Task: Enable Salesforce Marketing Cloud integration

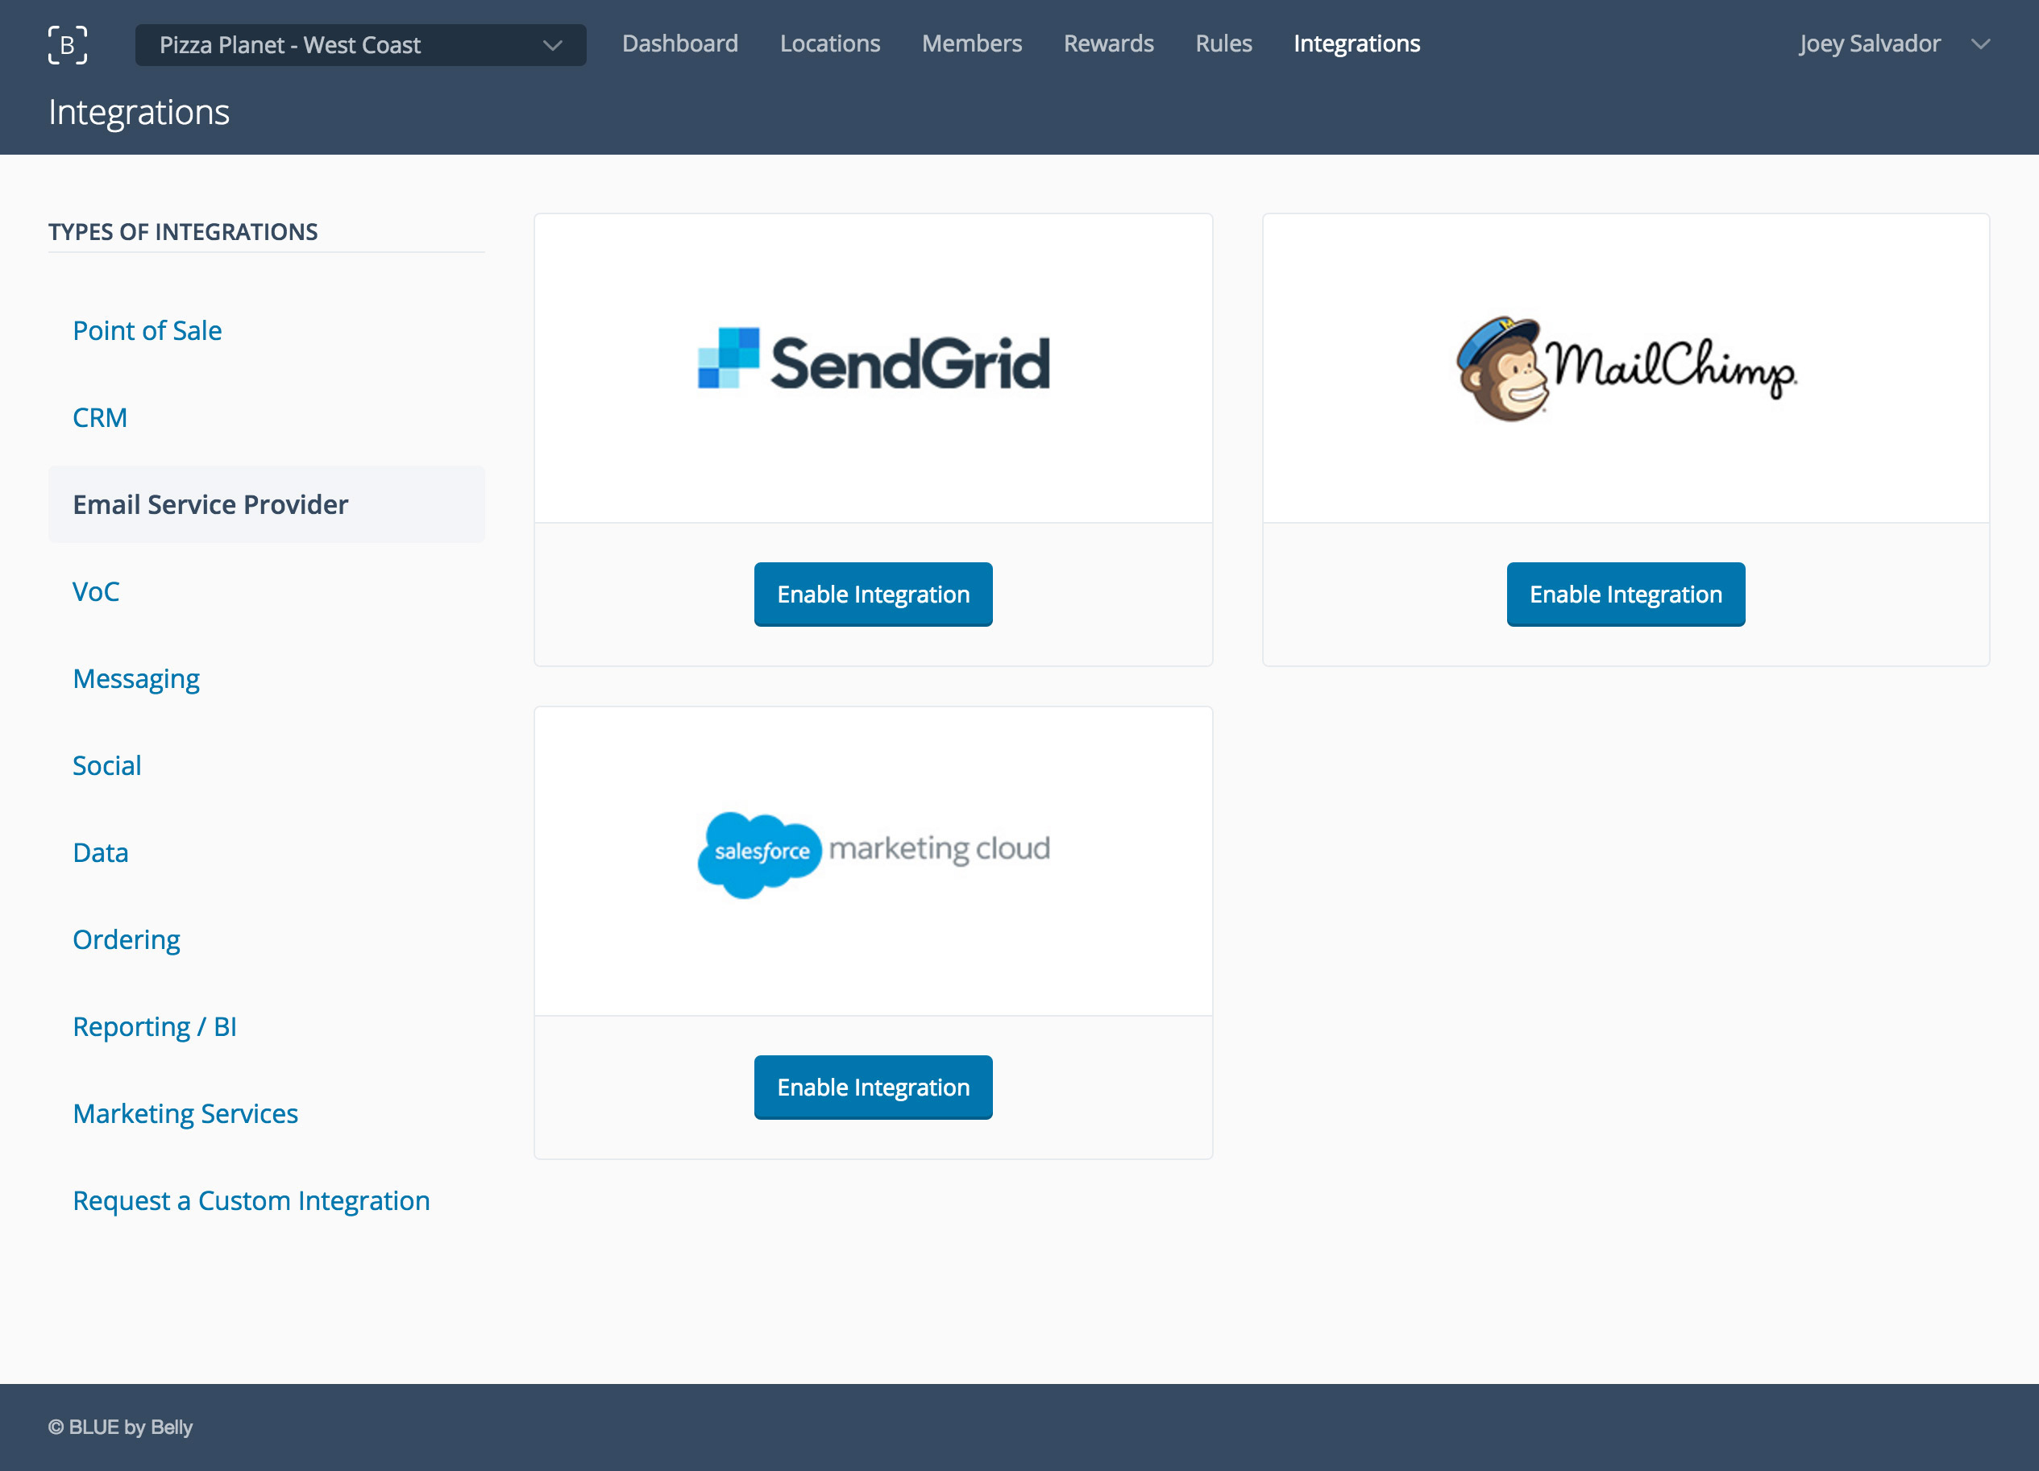Action: point(873,1088)
